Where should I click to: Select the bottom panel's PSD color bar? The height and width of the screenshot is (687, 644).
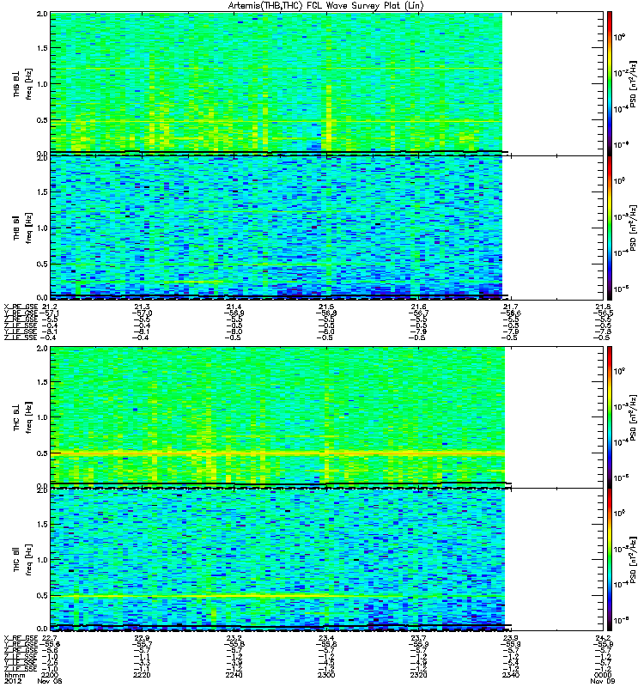tap(610, 559)
